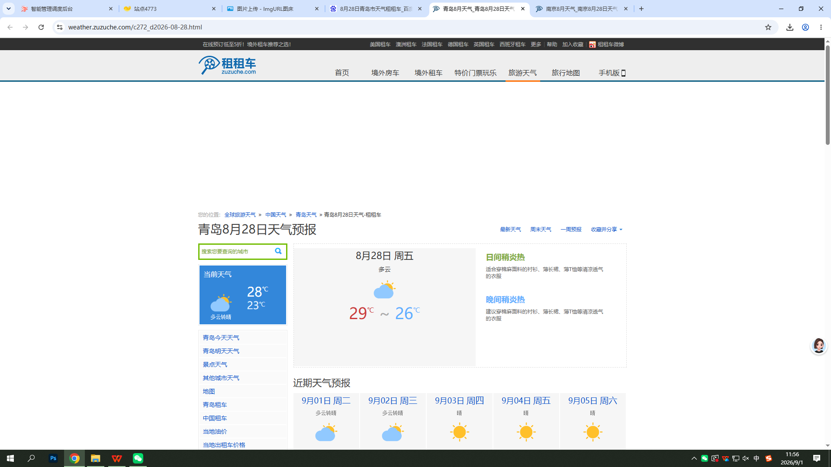Open the 青岛今天天气 sidebar link
The width and height of the screenshot is (831, 467).
click(221, 338)
